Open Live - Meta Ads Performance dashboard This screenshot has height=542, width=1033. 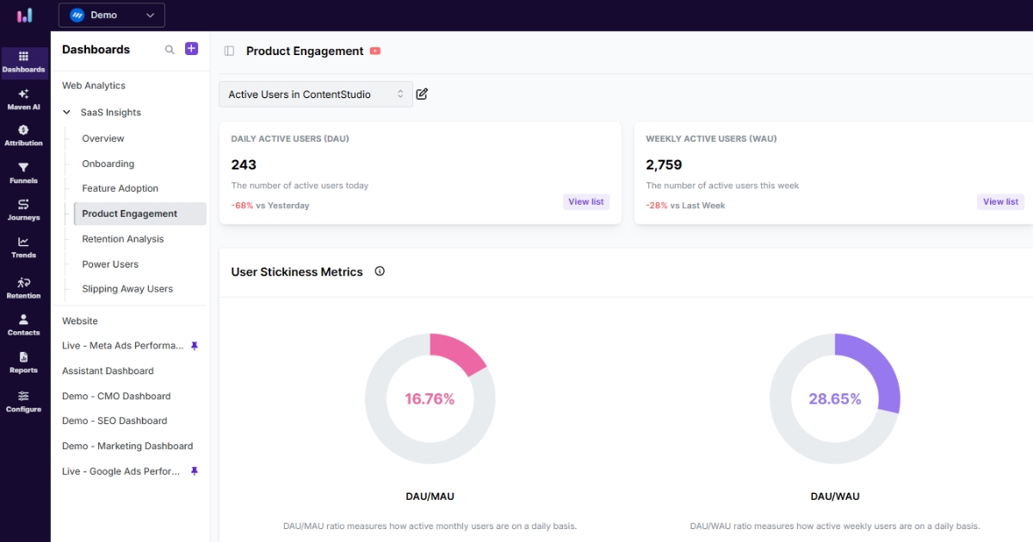point(123,346)
